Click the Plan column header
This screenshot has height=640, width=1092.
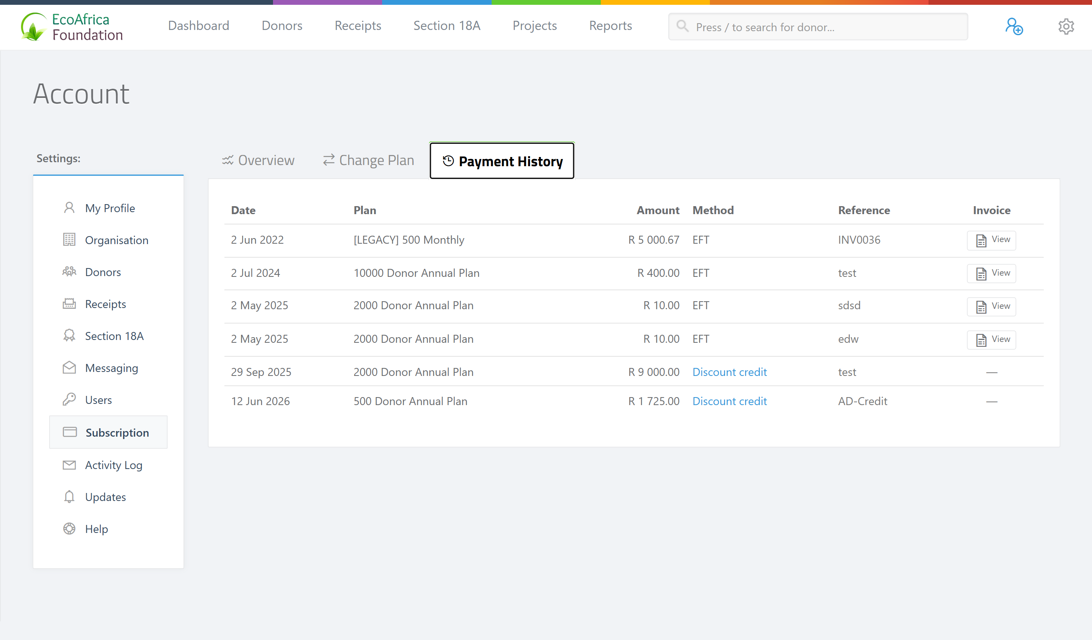coord(365,211)
